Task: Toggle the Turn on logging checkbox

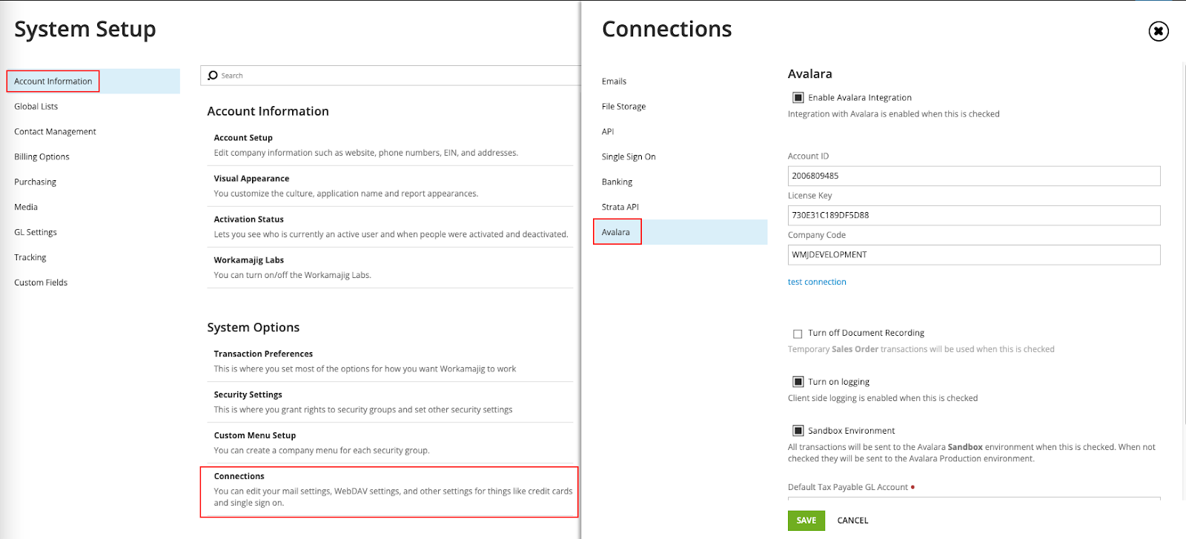Action: [x=798, y=382]
